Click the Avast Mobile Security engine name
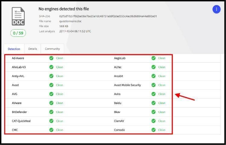Image resolution: width=226 pixels, height=145 pixels. tap(127, 85)
